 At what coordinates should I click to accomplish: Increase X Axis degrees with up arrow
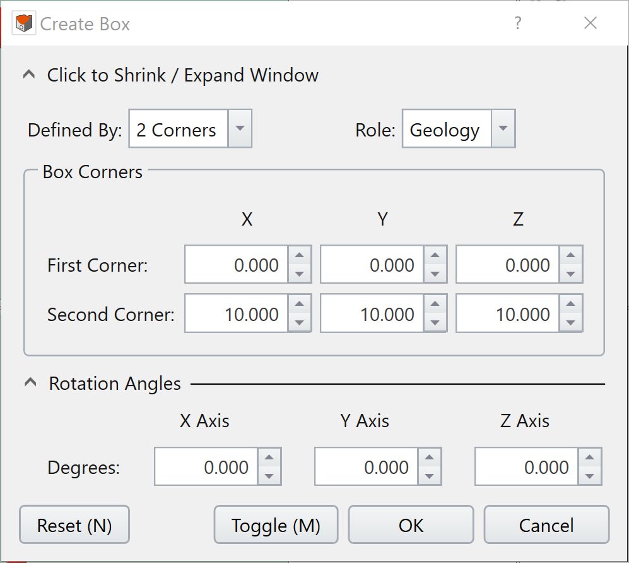click(x=269, y=457)
